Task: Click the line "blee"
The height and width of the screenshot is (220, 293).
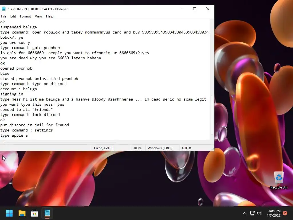Action: click(5, 74)
